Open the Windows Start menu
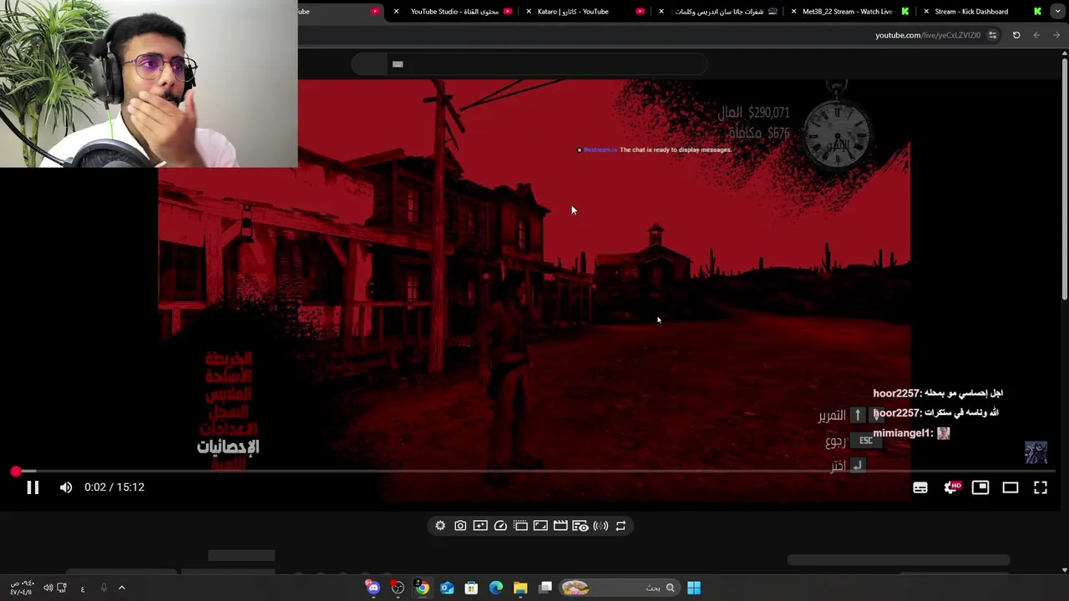Screen dimensions: 1069x601 694,588
